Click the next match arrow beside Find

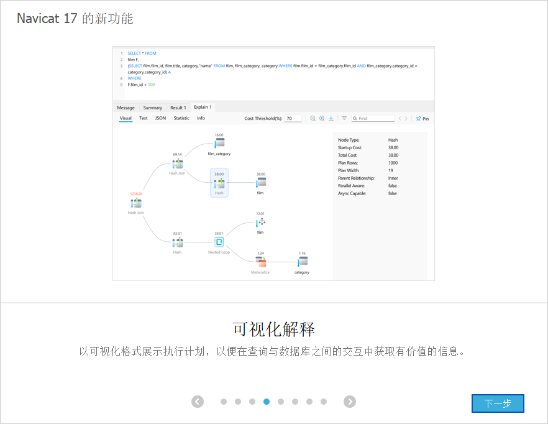click(x=406, y=119)
